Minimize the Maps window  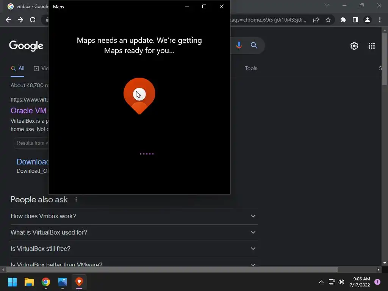click(187, 6)
